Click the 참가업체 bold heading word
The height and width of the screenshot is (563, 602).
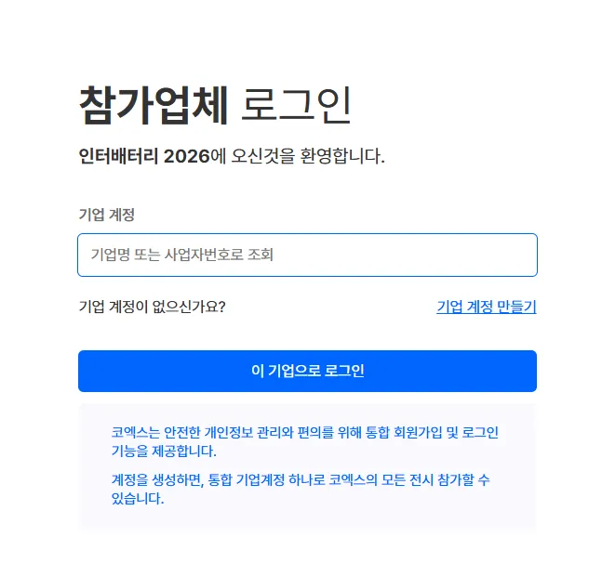154,105
